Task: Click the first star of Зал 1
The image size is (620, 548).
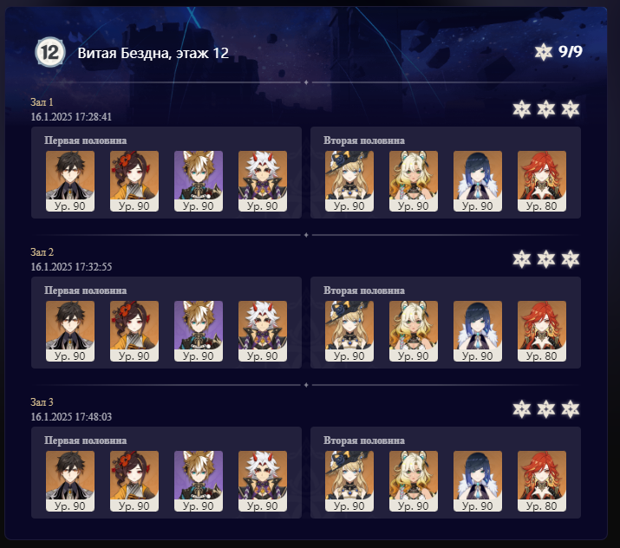Action: click(521, 109)
